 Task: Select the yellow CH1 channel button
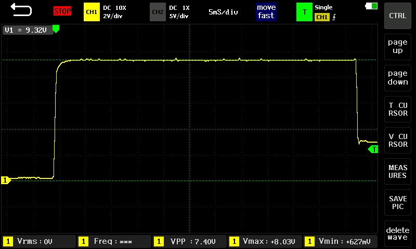point(92,12)
